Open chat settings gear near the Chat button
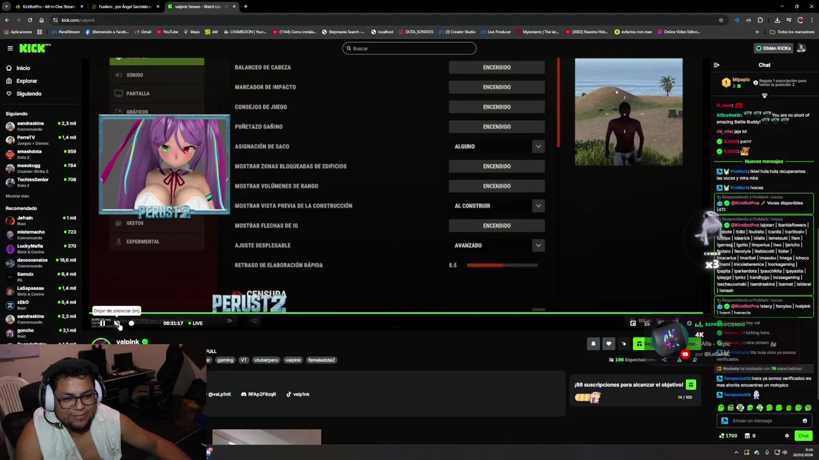The height and width of the screenshot is (460, 819). click(x=787, y=436)
